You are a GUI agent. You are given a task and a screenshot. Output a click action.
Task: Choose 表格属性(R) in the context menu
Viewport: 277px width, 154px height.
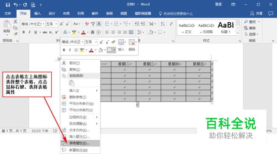point(80,143)
